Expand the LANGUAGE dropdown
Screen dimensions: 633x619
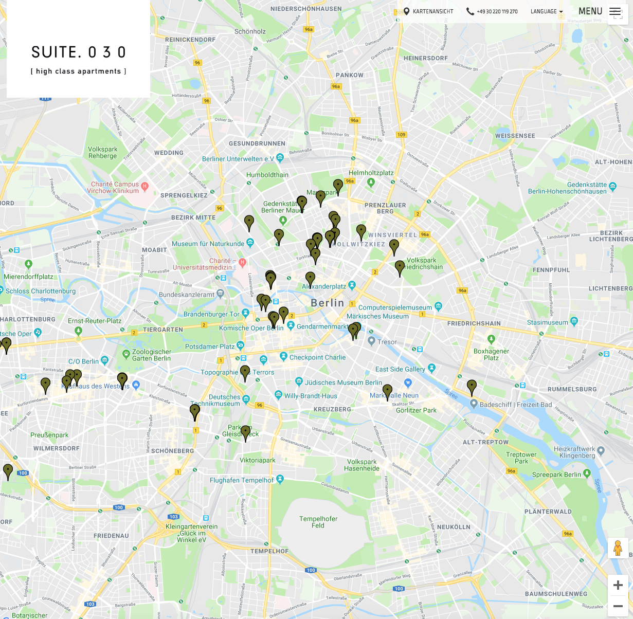[x=547, y=11]
